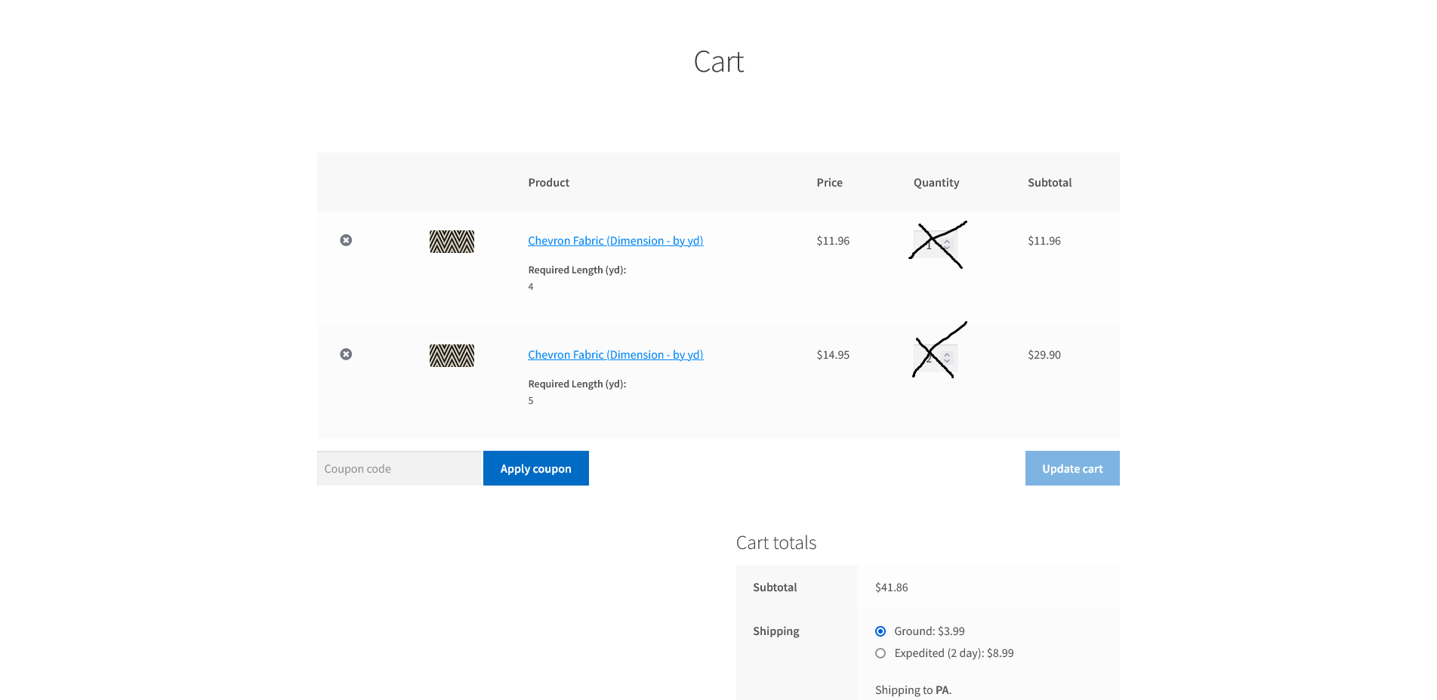Click the Shipping label in Cart totals
Viewport: 1437px width, 700px height.
click(x=776, y=631)
